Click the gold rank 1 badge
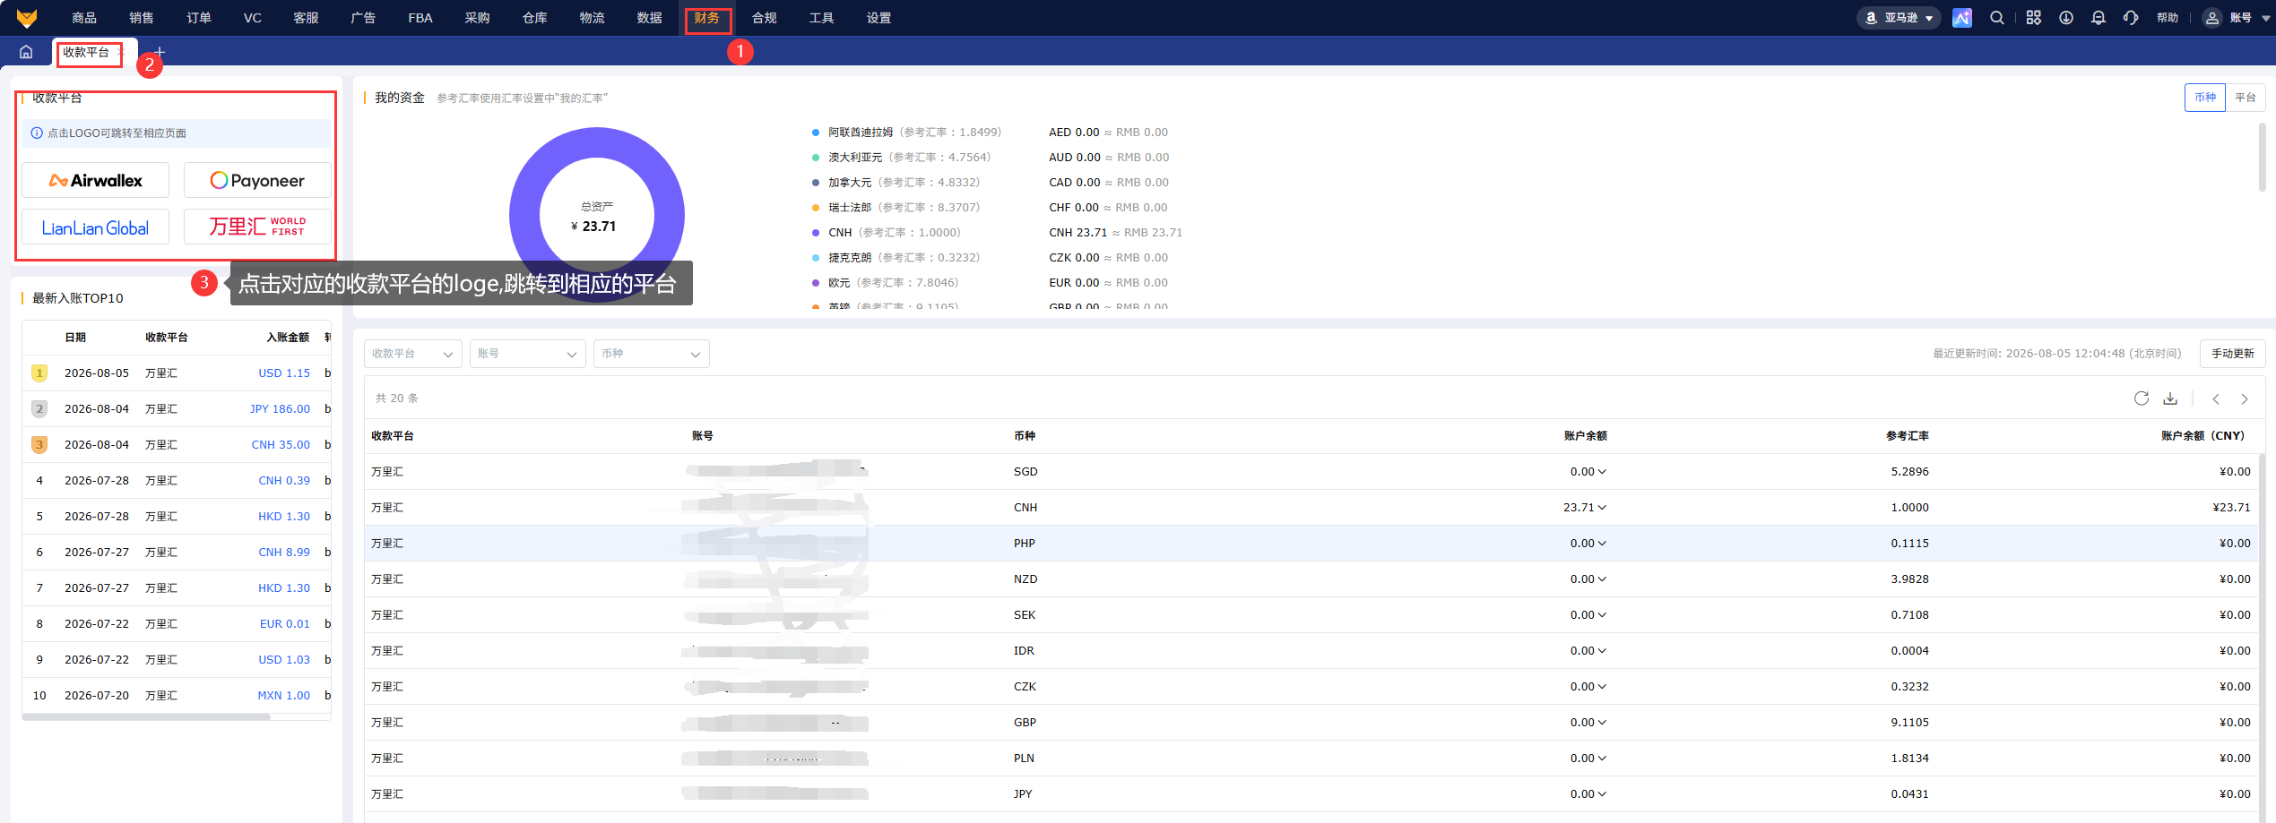2276x823 pixels. coord(39,373)
